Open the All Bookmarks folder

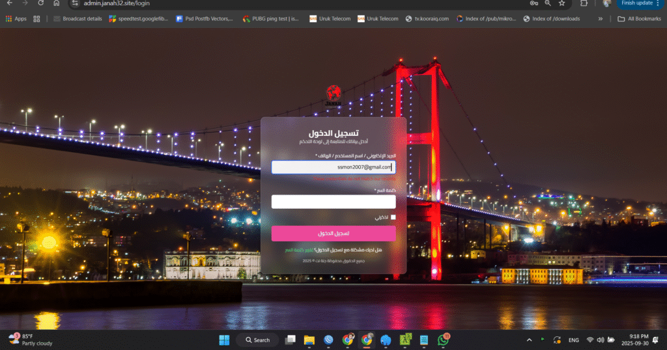(x=639, y=19)
